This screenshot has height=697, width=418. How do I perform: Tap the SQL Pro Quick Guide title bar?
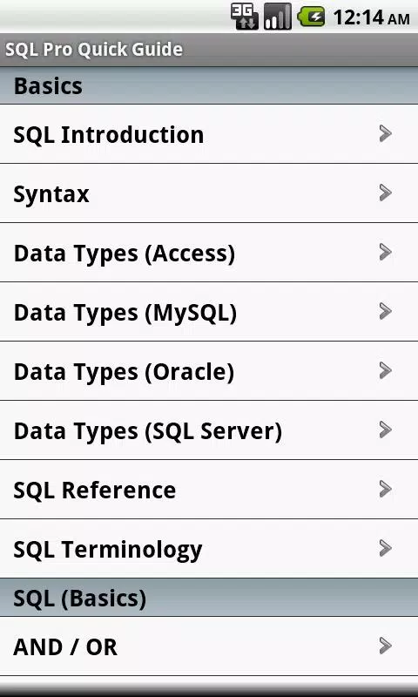[x=209, y=50]
